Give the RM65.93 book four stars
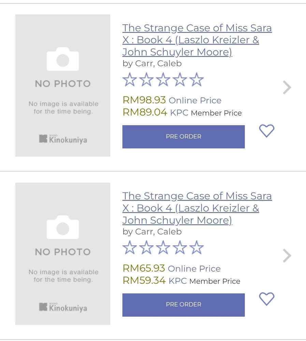This screenshot has width=306, height=341. [180, 248]
